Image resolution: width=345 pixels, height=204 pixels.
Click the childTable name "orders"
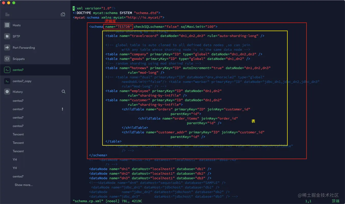(x=164, y=109)
